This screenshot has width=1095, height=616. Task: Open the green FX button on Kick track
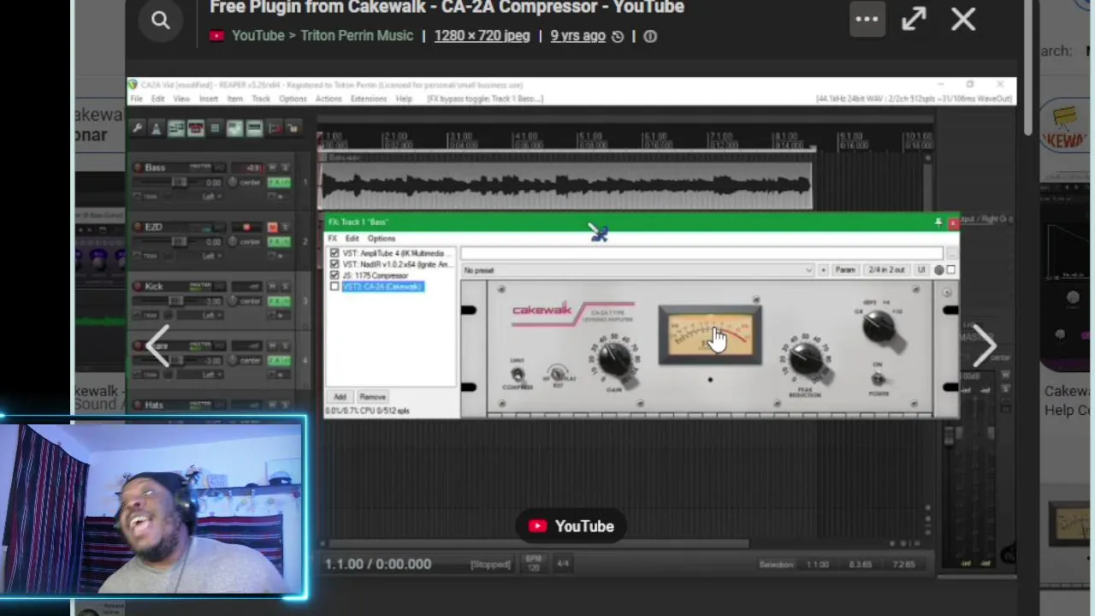[x=279, y=301]
